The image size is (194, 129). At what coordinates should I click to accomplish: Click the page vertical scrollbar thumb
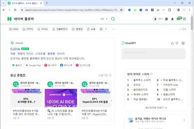(x=192, y=23)
